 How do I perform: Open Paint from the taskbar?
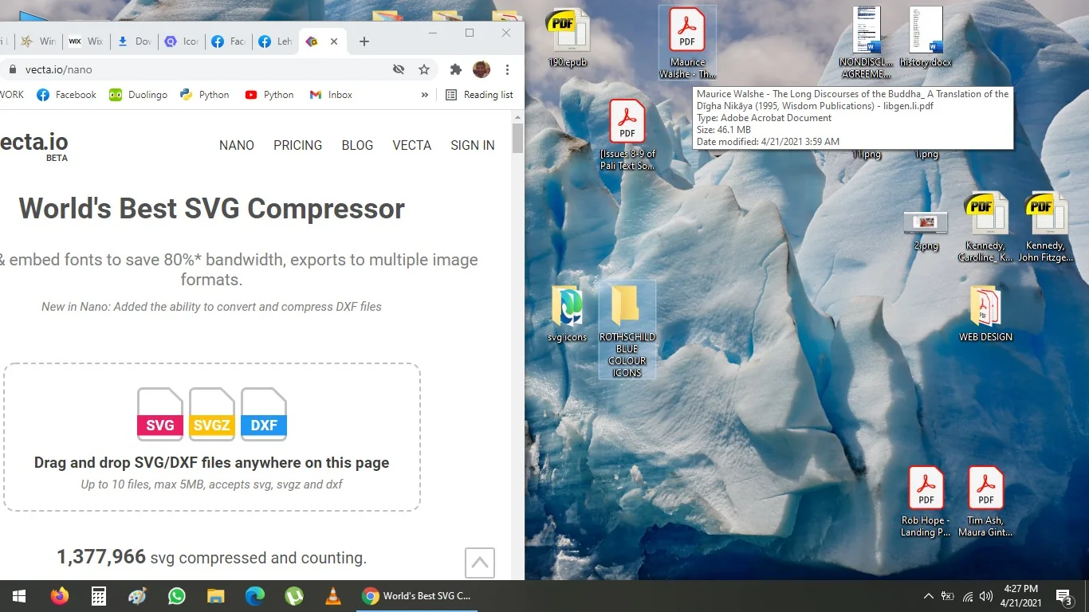pos(138,596)
